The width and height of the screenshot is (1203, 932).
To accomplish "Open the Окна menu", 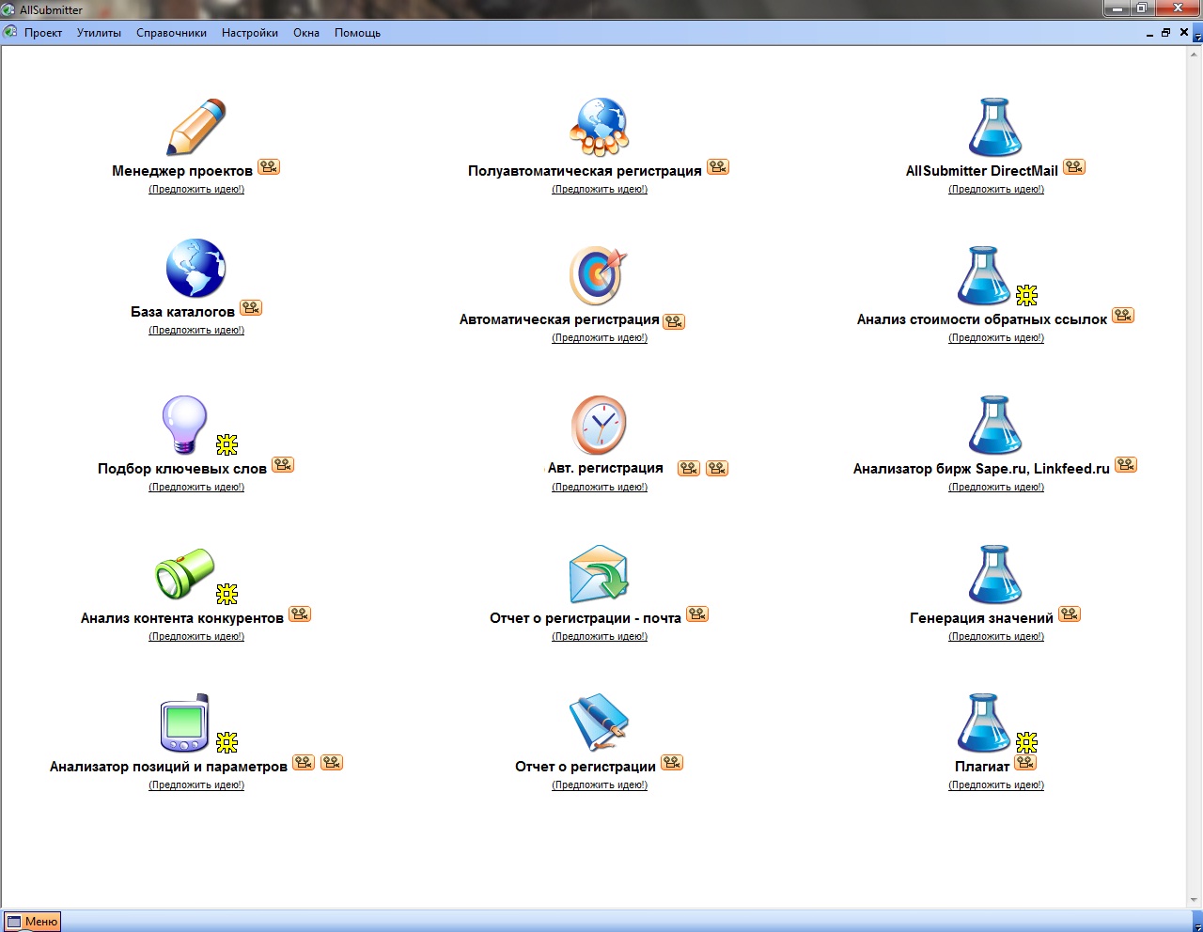I will [306, 33].
